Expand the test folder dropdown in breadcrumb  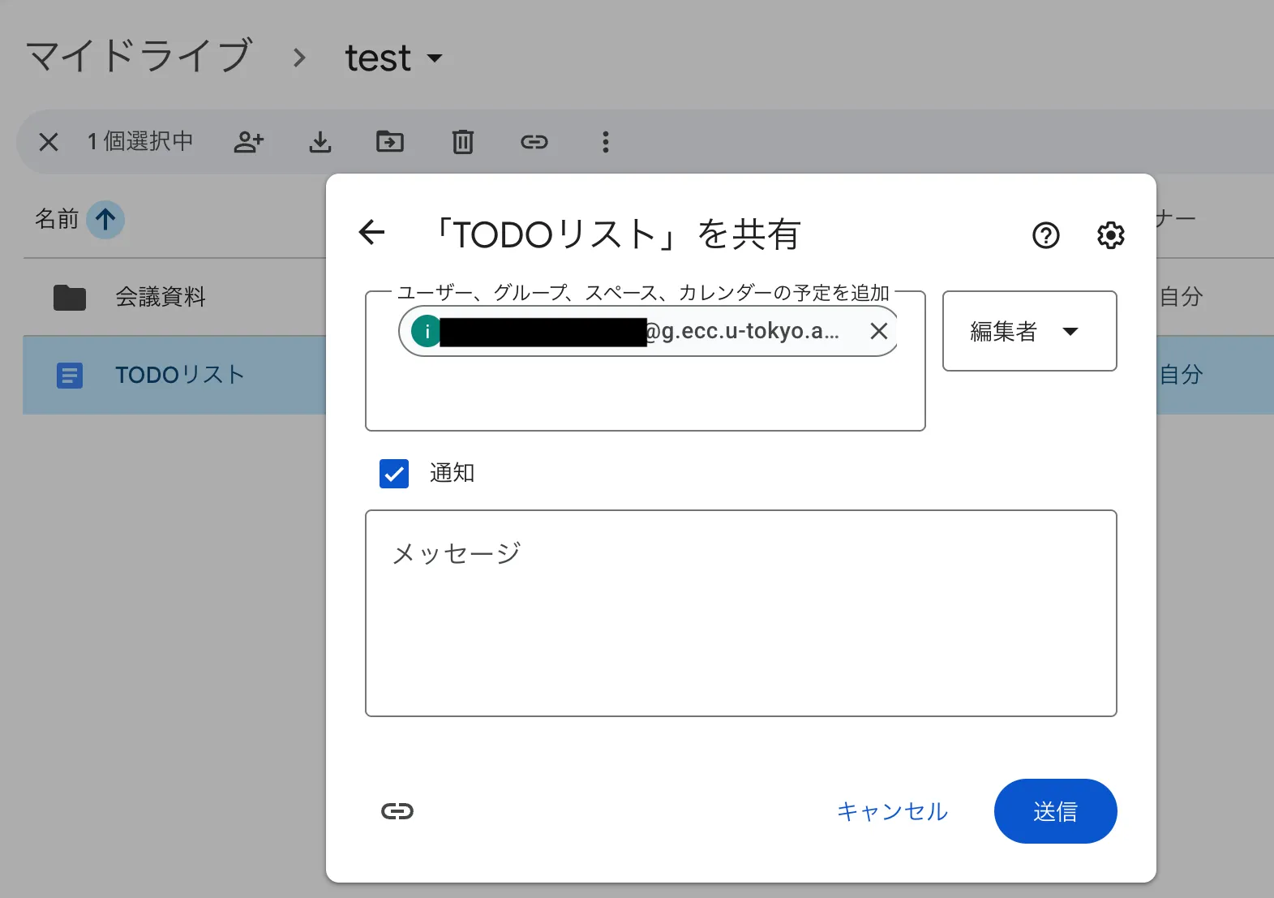click(435, 58)
